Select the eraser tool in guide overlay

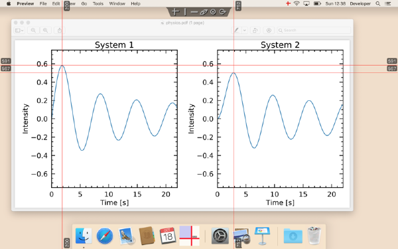[204, 12]
